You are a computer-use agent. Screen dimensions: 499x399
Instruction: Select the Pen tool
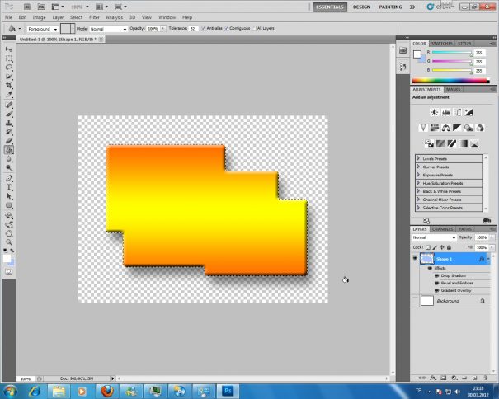click(x=9, y=178)
